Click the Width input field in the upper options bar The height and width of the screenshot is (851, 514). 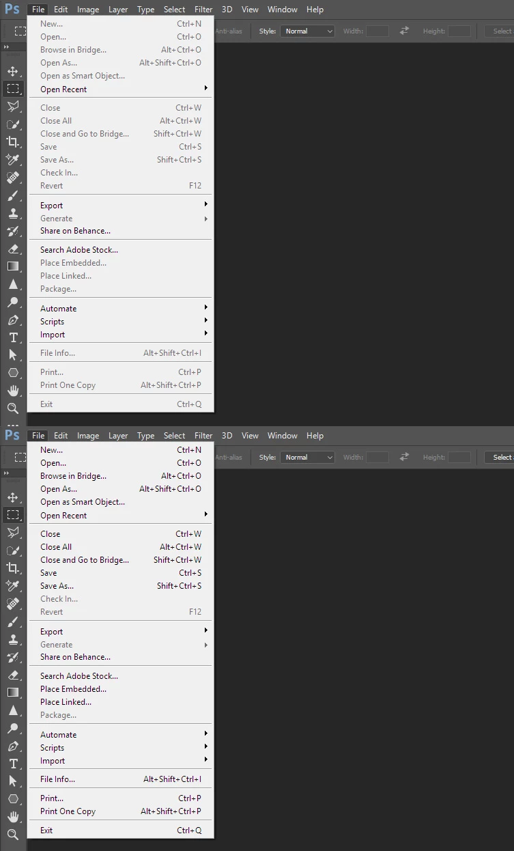point(377,31)
